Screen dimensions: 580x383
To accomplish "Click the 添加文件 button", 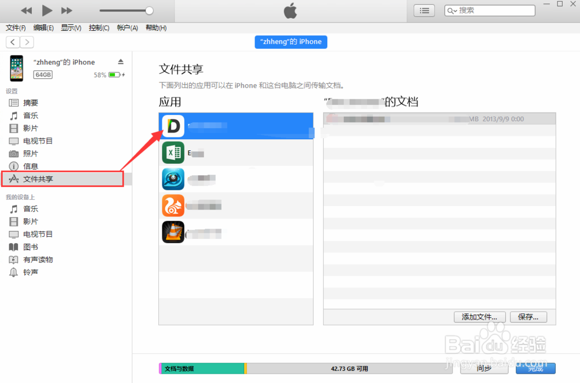I will click(x=479, y=317).
